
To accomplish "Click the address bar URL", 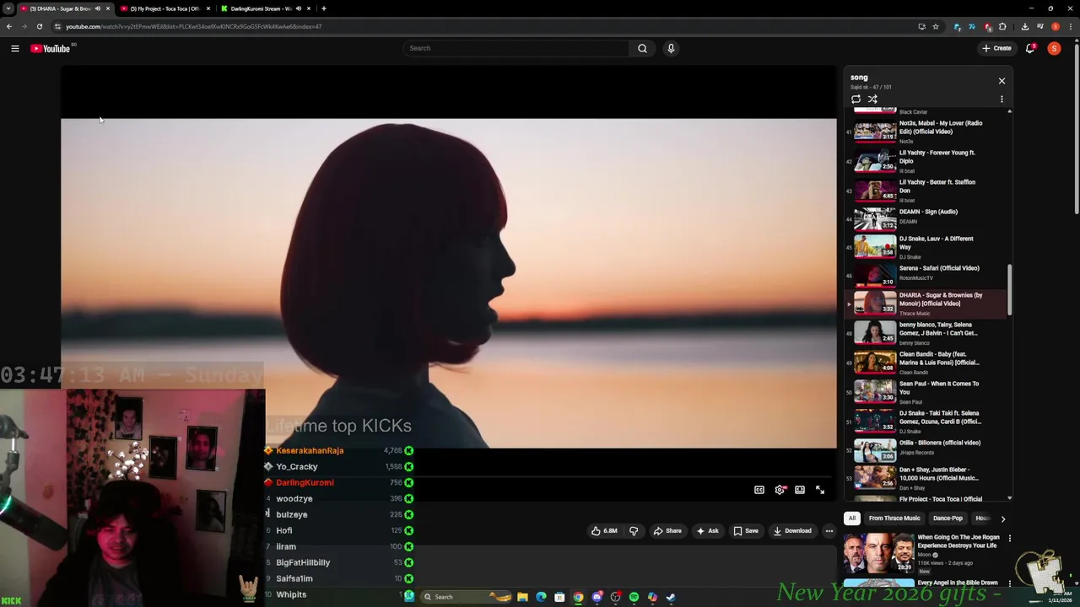I will click(x=194, y=26).
